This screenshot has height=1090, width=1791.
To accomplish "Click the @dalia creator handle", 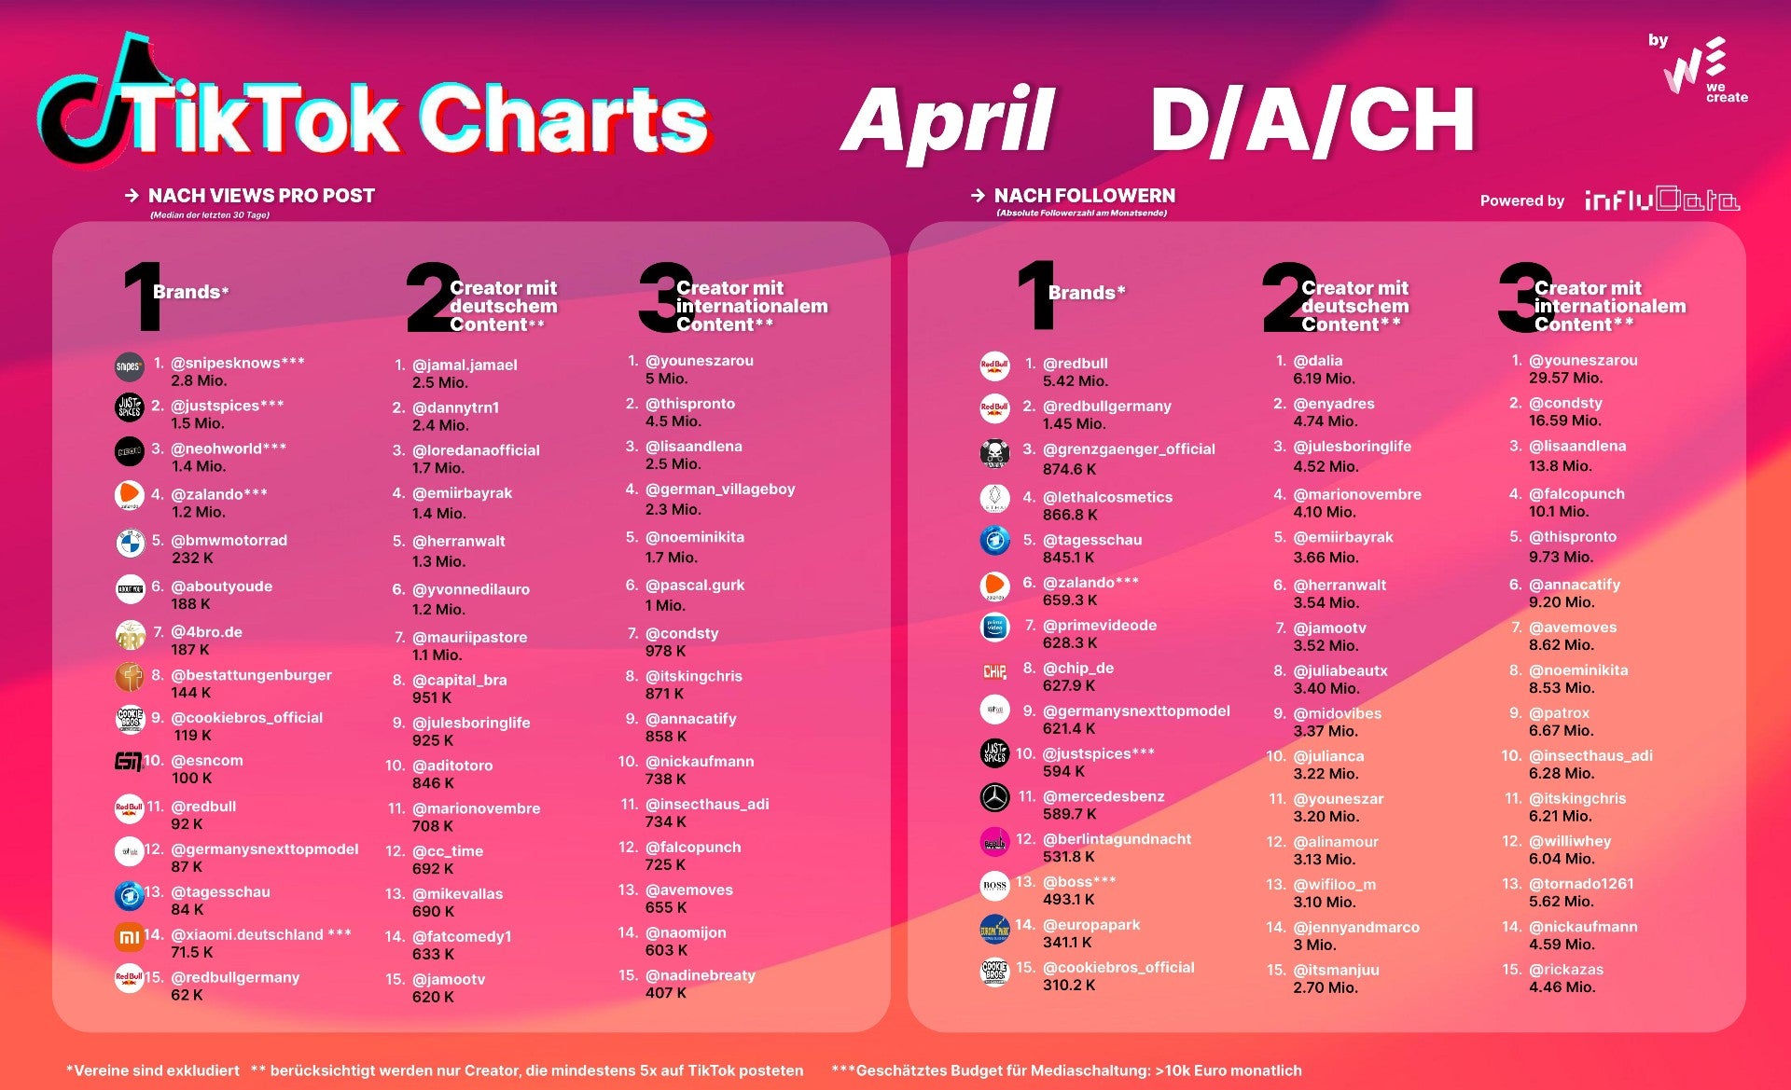I will coord(1317,360).
